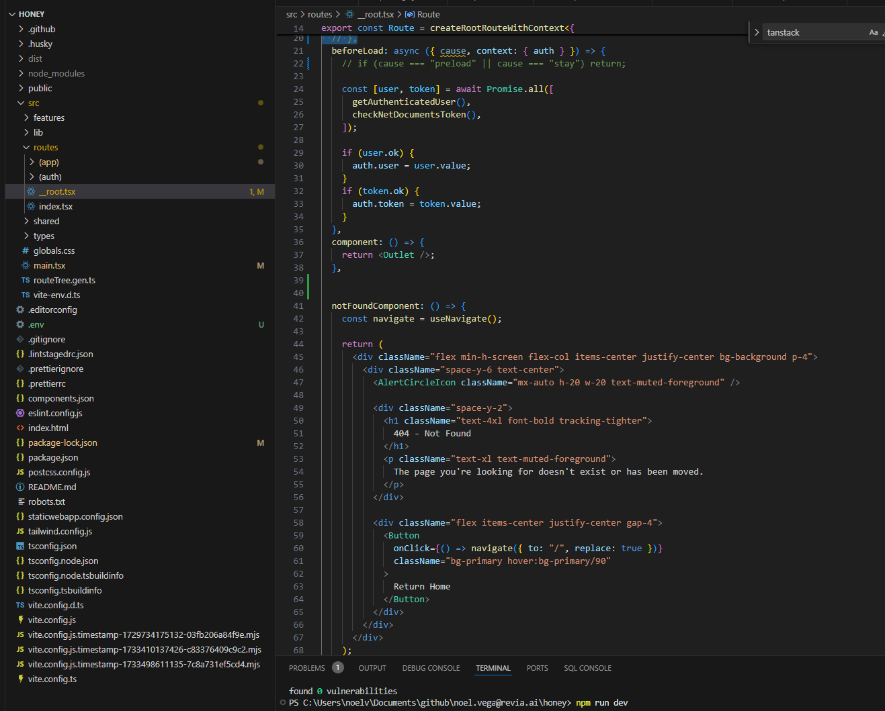The image size is (885, 711).
Task: Click the gear icon of .env
Action: pyautogui.click(x=20, y=324)
